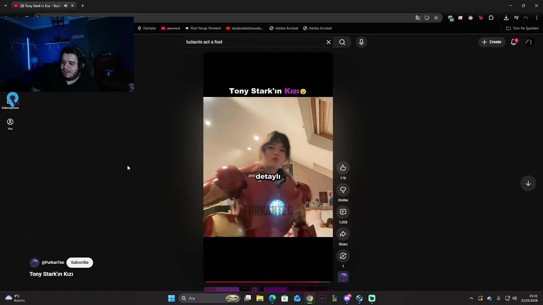Expand the Tüm Yer İşaretleri folder

523,28
